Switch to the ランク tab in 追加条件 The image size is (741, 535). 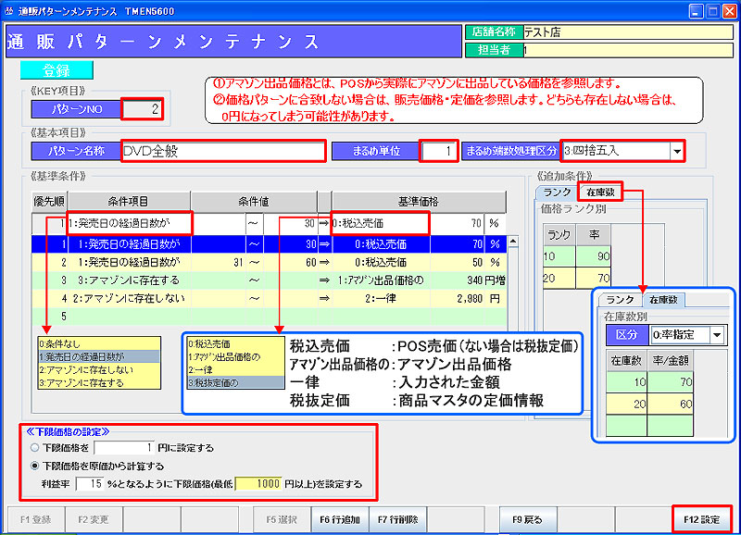556,192
